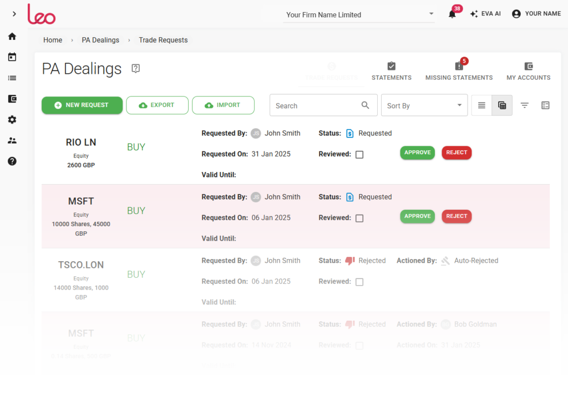The height and width of the screenshot is (396, 568).
Task: Open the Home icon in the sidebar
Action: click(12, 35)
